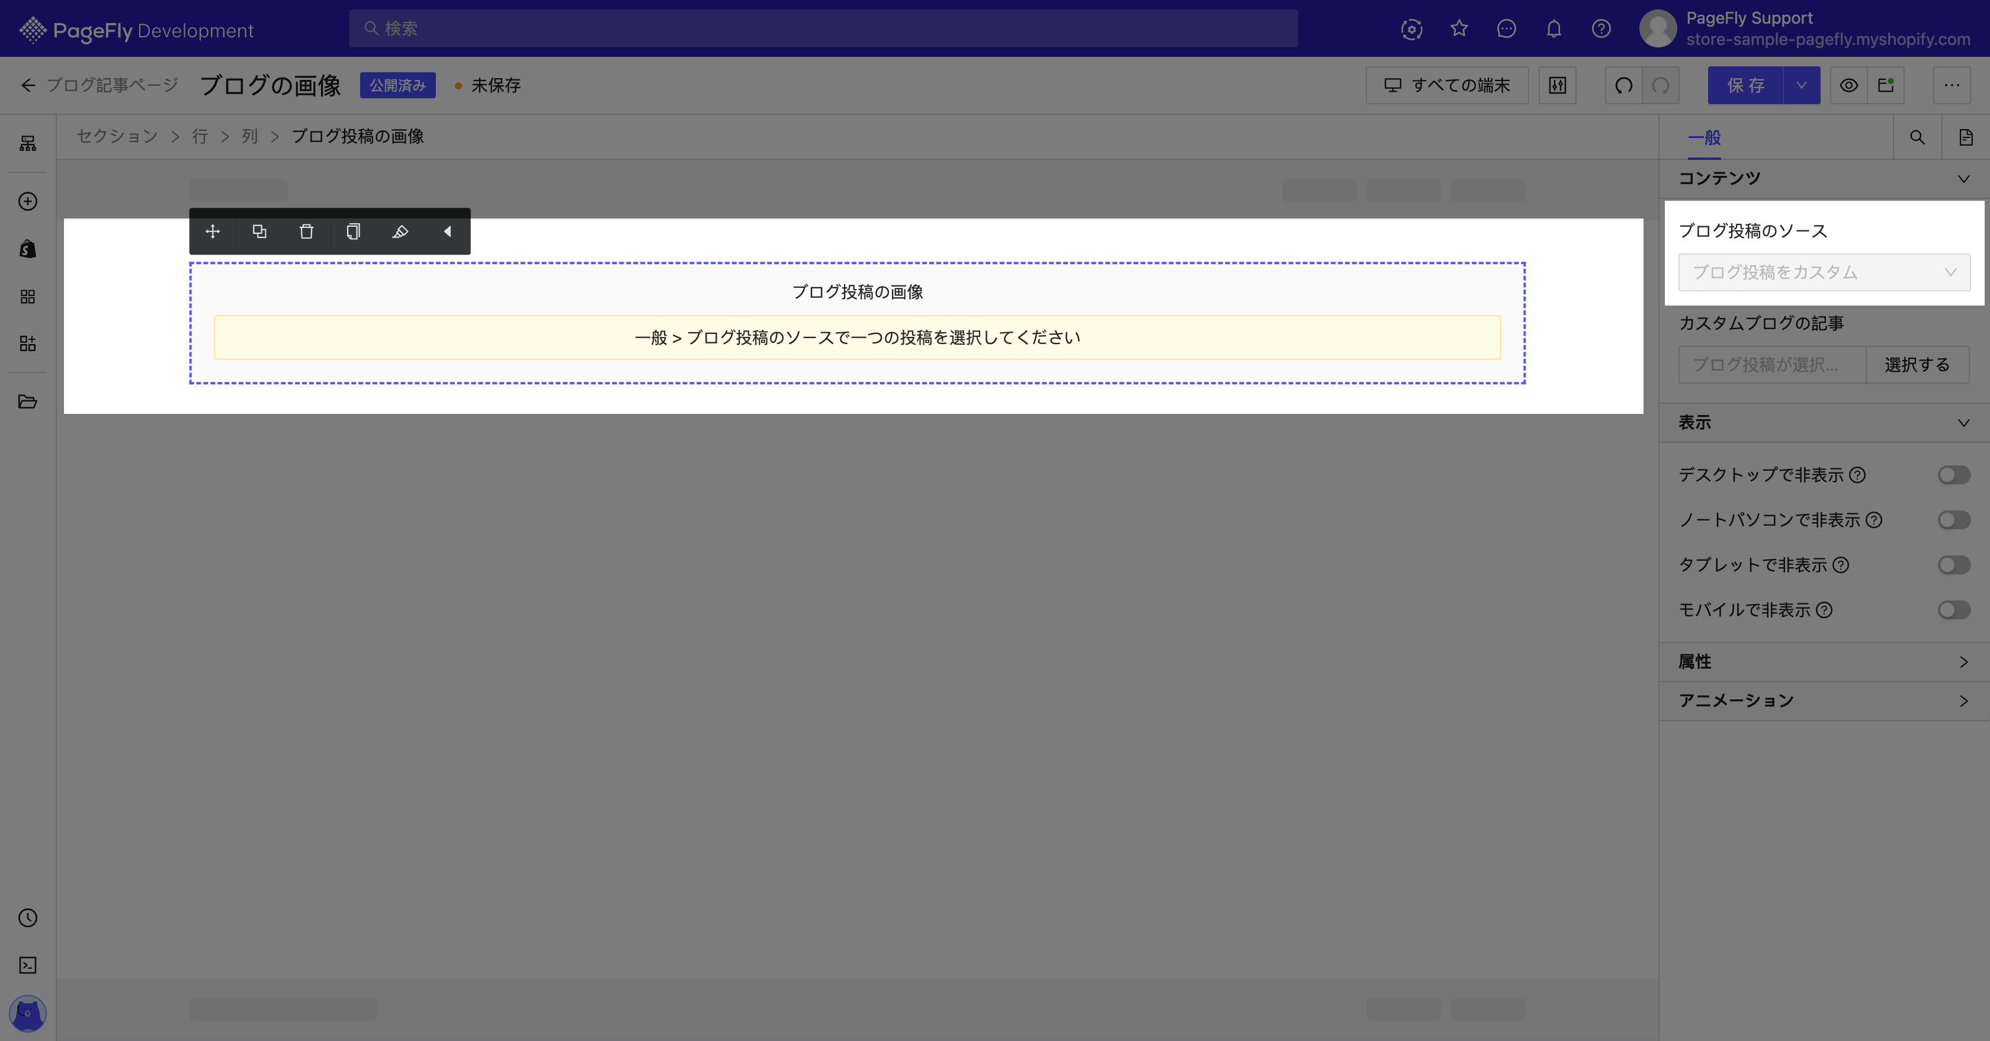Click ノートパソコンで非表示 help question mark
This screenshot has height=1041, width=1990.
click(x=1874, y=520)
